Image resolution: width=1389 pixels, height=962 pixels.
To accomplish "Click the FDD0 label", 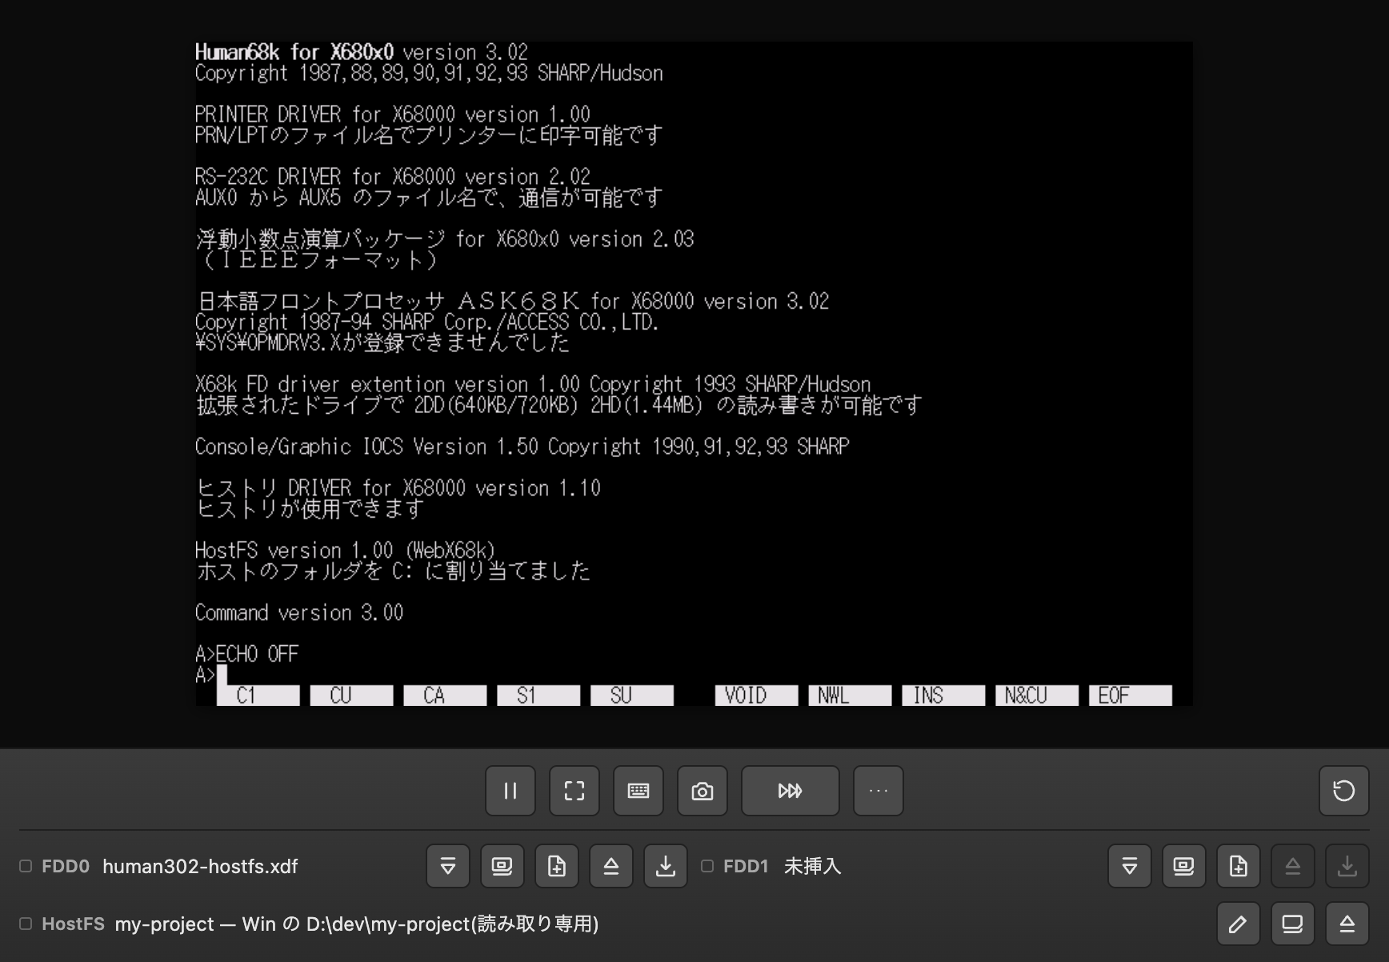I will point(66,866).
